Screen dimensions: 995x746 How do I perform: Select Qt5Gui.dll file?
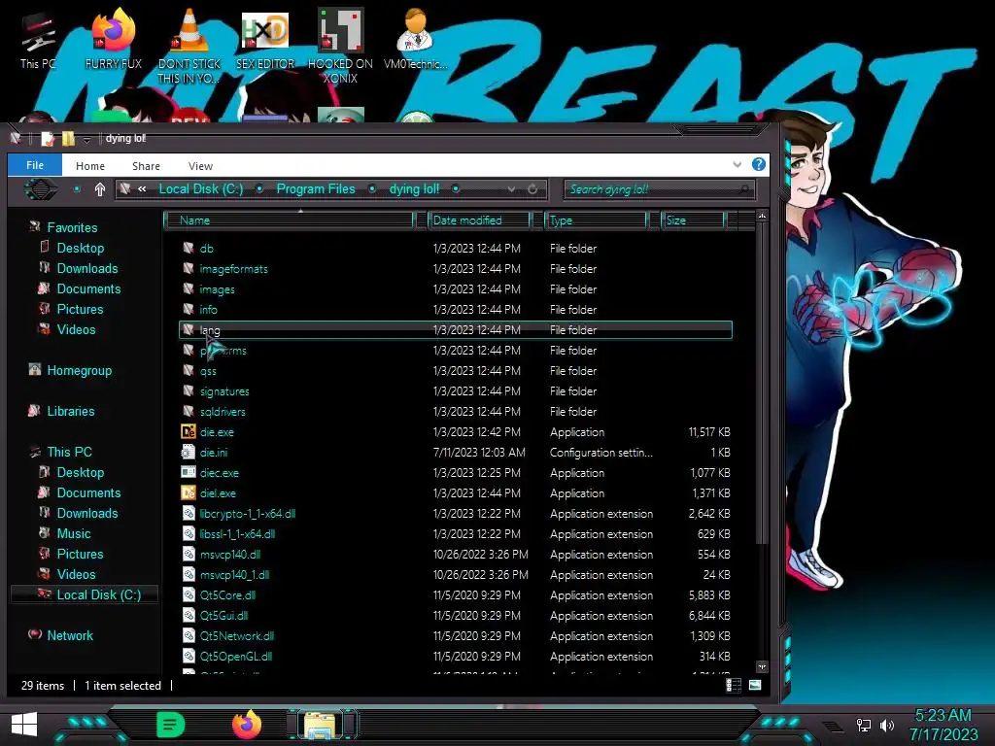pos(223,615)
